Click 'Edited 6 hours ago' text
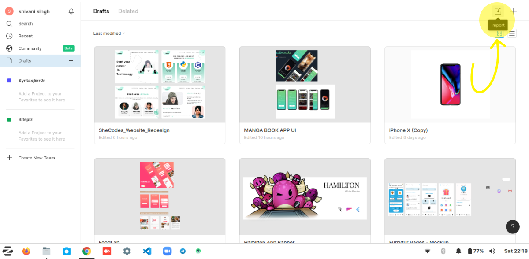The image size is (529, 259). (118, 137)
